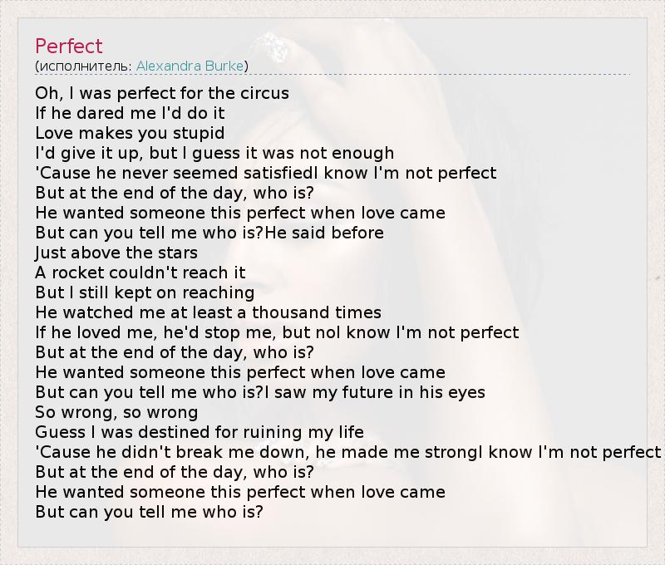
Task: Click the line ending "He said before"
Action: click(x=209, y=233)
